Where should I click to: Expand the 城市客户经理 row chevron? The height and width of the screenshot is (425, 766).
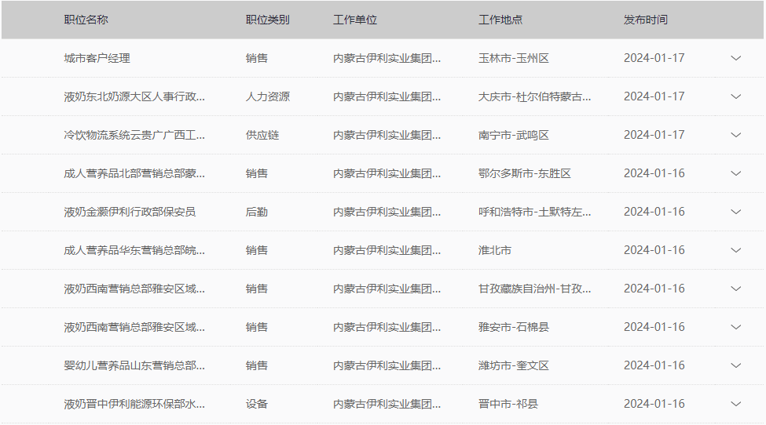735,58
